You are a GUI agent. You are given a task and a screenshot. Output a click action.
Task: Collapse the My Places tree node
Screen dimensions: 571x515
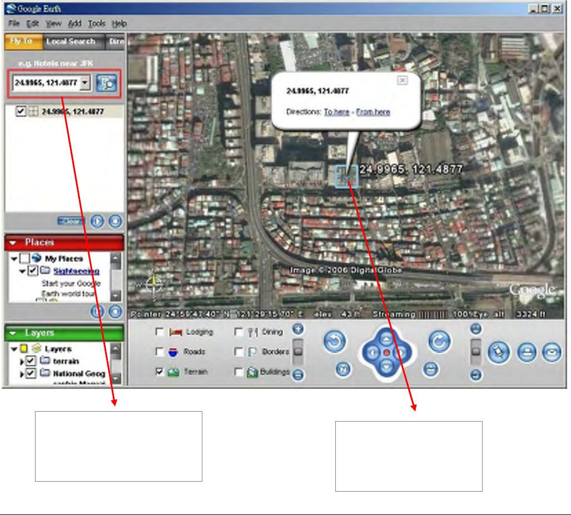[14, 259]
